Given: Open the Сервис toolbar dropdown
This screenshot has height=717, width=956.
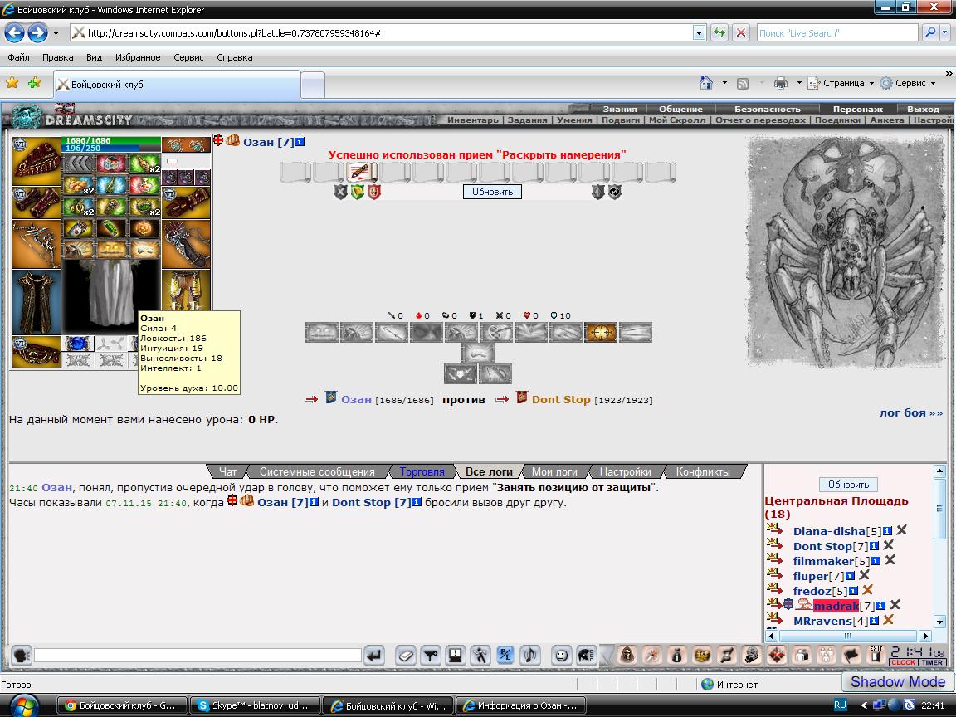Looking at the screenshot, I should pyautogui.click(x=909, y=84).
